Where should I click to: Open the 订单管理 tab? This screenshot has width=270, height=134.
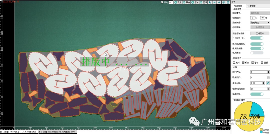point(251,6)
